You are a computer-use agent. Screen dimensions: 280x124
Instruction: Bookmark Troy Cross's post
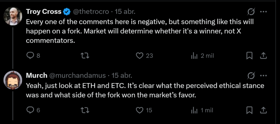pyautogui.click(x=249, y=56)
